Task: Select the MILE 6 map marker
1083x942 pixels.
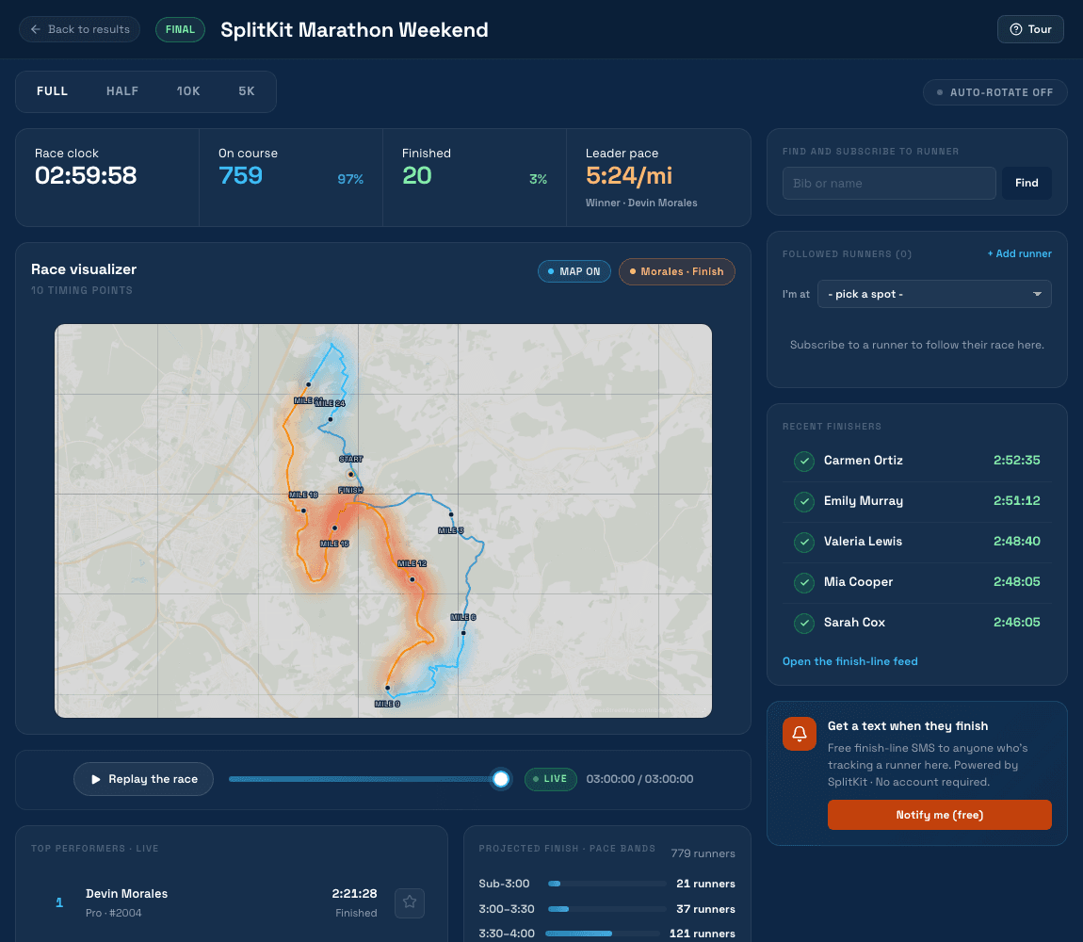Action: click(463, 632)
